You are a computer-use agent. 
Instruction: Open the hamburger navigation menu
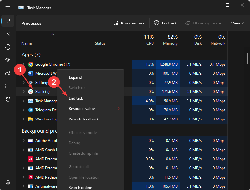[x=8, y=8]
